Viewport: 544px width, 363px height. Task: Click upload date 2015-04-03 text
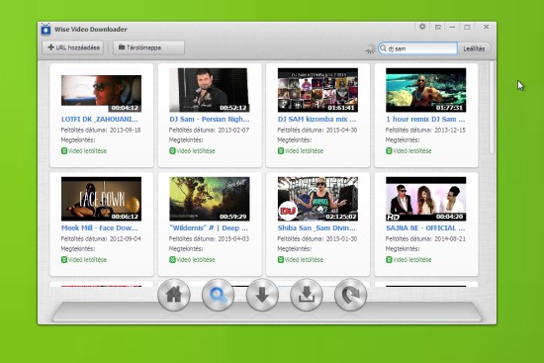[x=233, y=239]
